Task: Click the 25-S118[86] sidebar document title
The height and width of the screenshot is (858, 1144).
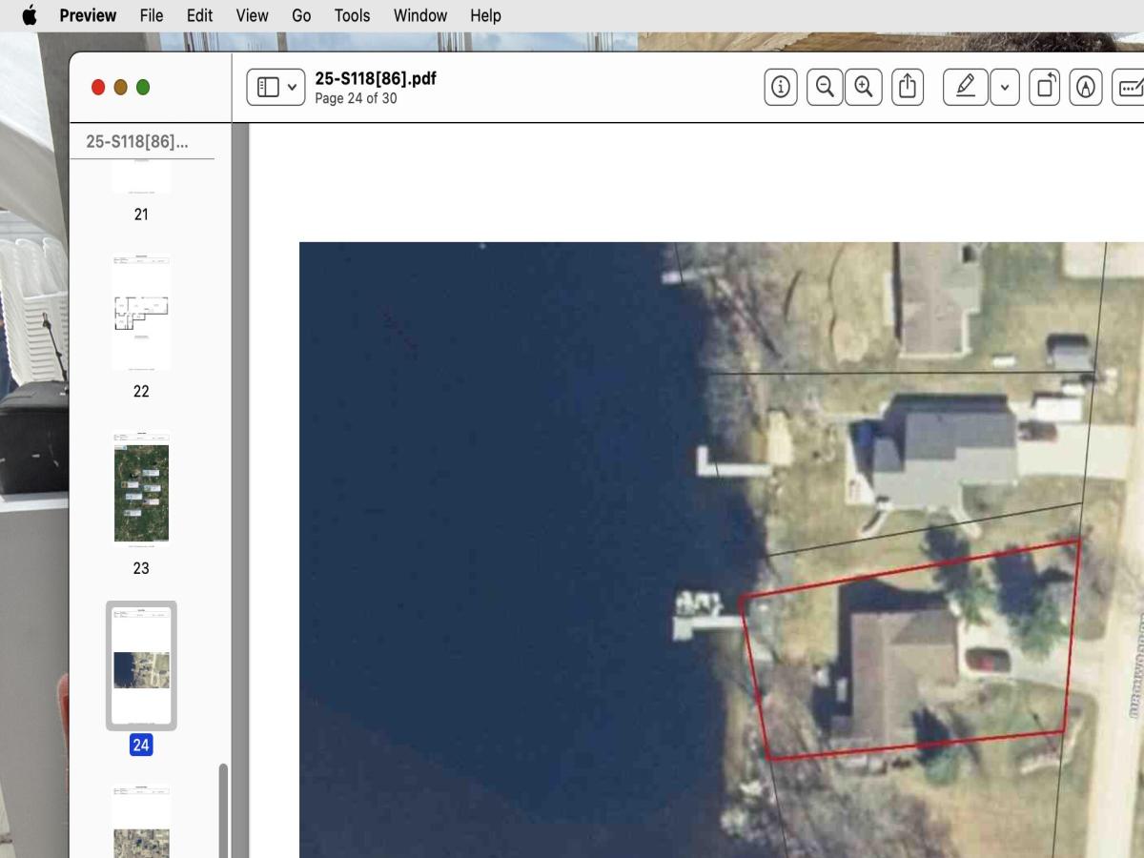Action: click(x=137, y=141)
